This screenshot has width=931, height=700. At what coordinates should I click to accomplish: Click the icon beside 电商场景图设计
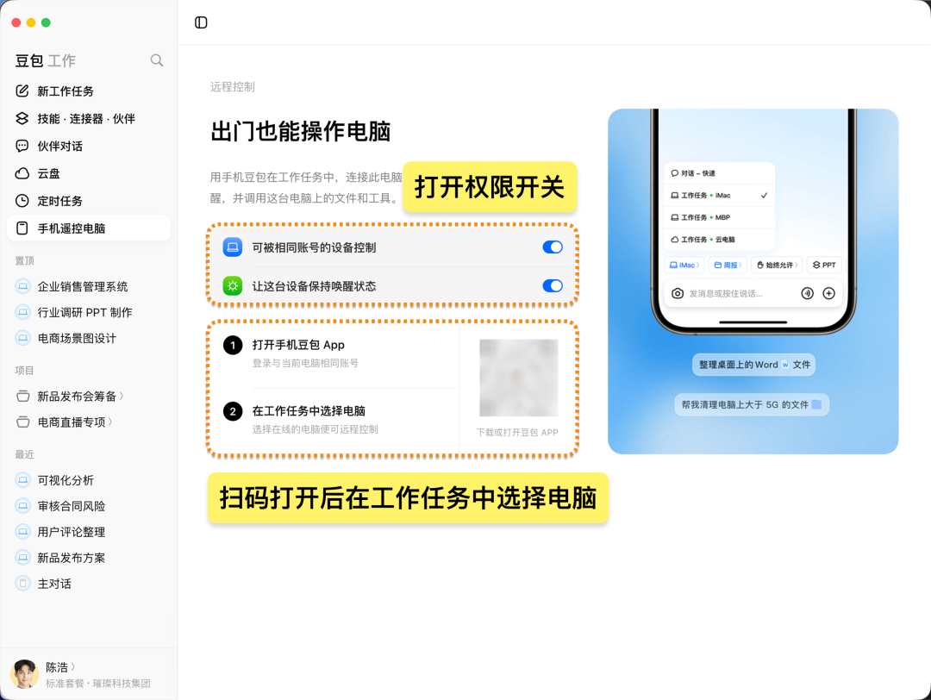[22, 339]
